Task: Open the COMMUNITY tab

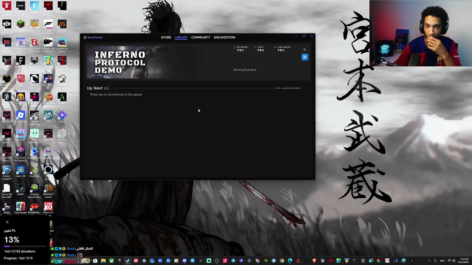Action: click(201, 37)
